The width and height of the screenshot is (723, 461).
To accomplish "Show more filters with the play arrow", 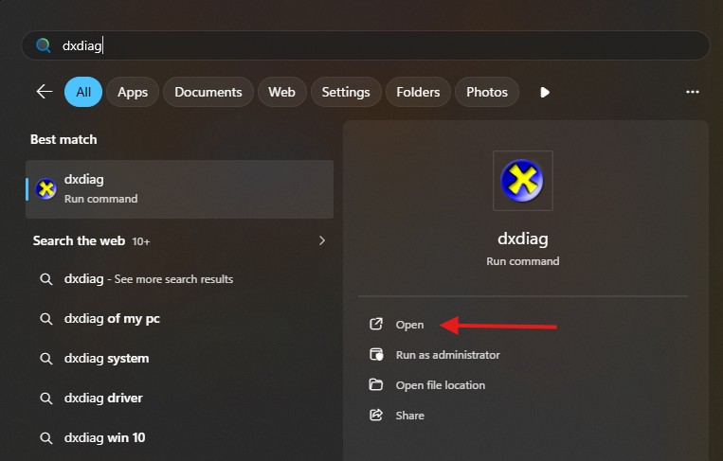I will (545, 93).
